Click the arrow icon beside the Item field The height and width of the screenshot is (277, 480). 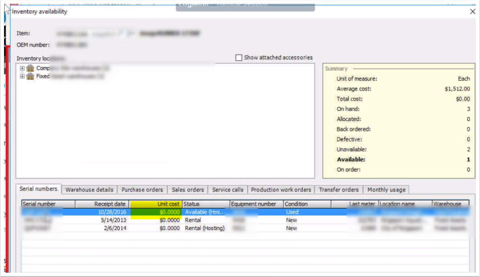[x=130, y=33]
